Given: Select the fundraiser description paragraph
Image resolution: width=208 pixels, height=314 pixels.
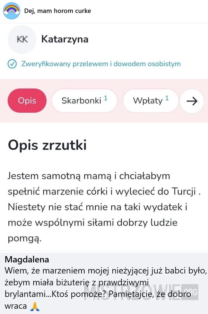Looking at the screenshot, I should 104,207.
